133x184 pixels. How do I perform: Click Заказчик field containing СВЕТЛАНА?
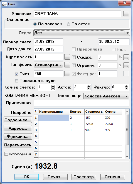[77, 14]
